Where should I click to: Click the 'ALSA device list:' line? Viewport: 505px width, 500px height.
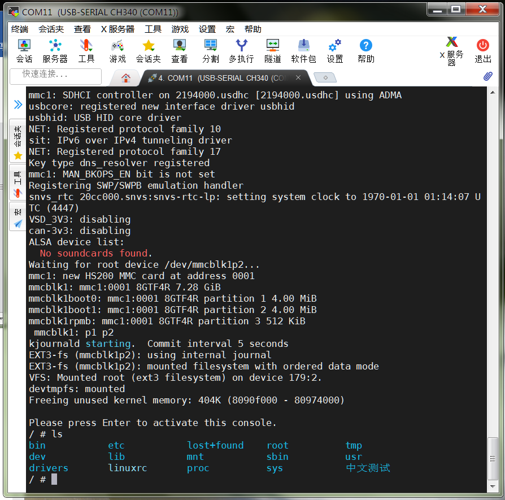tap(76, 242)
